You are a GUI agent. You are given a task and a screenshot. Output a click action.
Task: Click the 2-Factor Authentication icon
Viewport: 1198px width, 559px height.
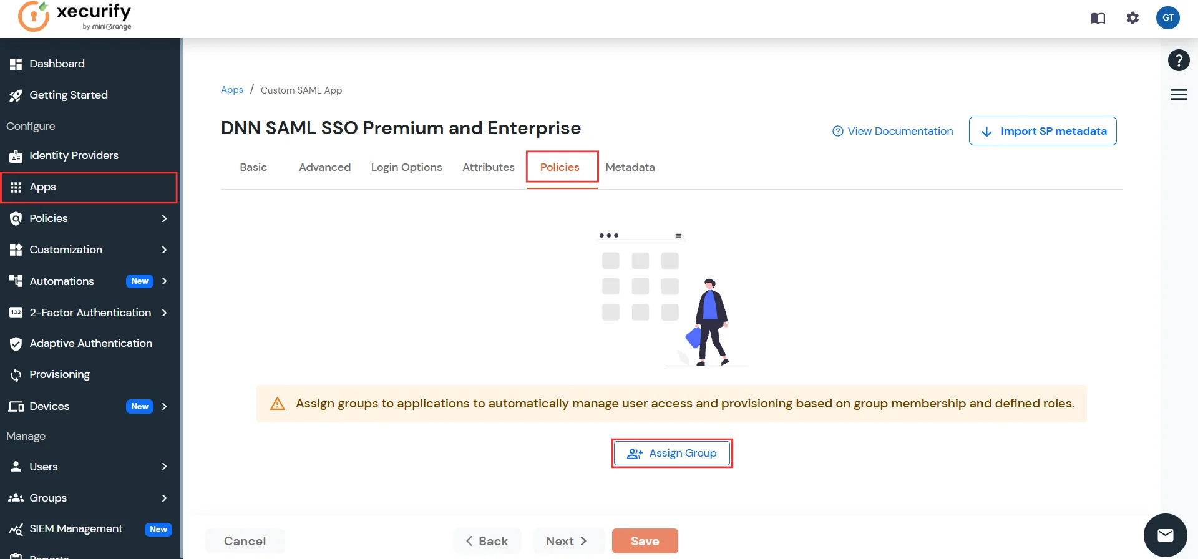click(x=16, y=313)
